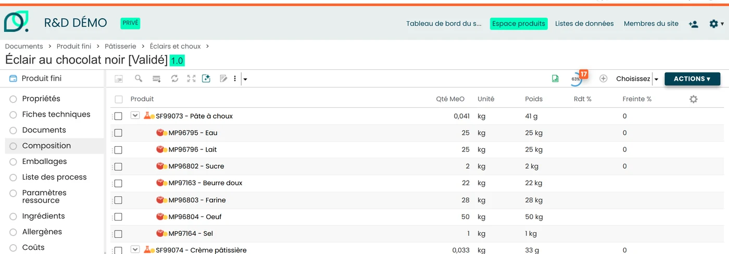Screen dimensions: 729x254
Task: Open the Membres du site tab
Action: point(651,23)
